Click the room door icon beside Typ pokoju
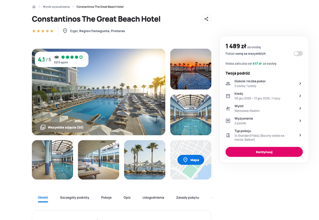319x220 pixels. (228, 135)
